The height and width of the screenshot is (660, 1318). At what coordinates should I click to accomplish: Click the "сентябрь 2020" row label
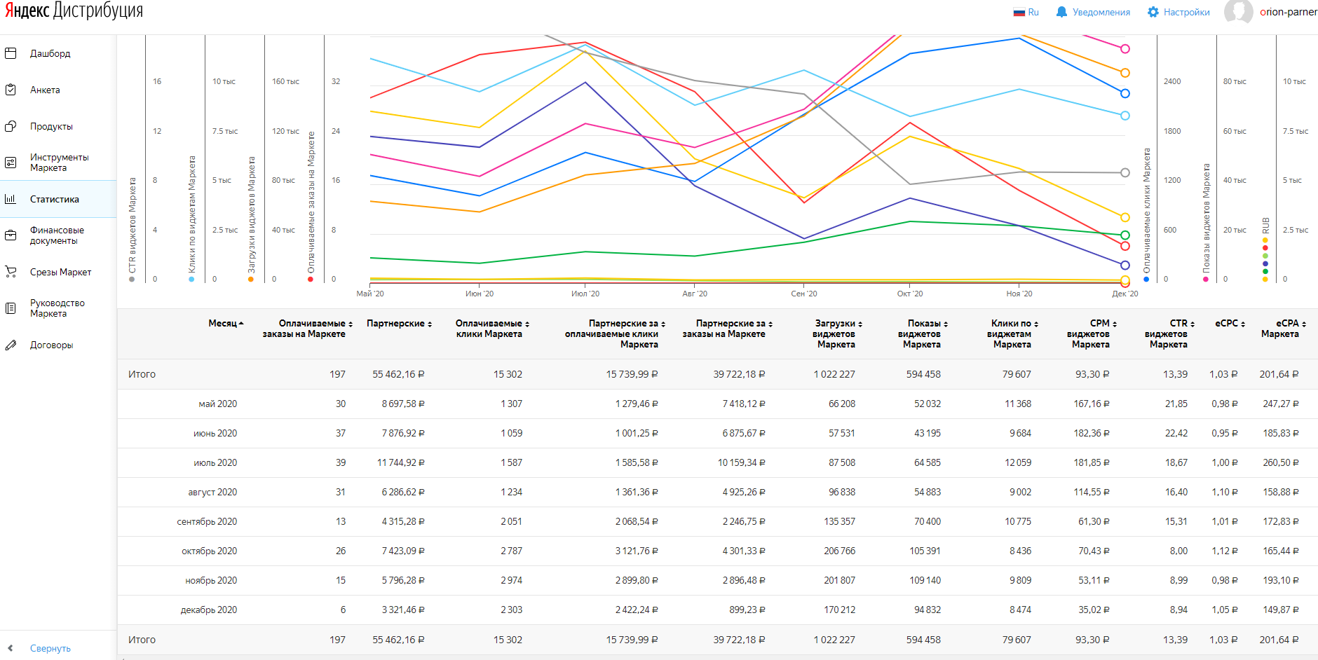[x=207, y=521]
